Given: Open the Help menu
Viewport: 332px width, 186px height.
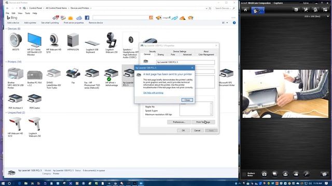Looking at the screenshot, I should coord(35,13).
